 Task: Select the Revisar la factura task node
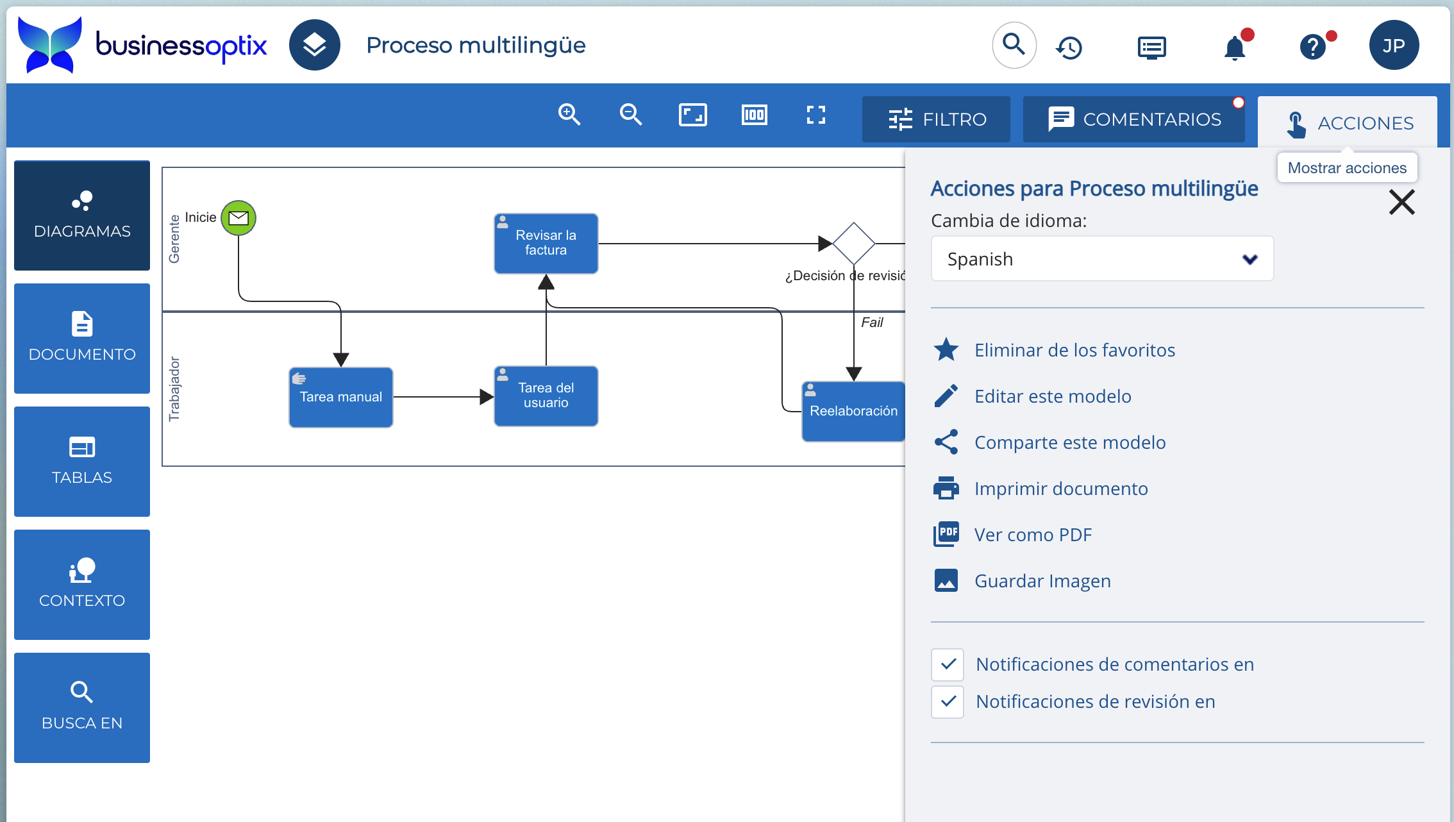tap(546, 244)
